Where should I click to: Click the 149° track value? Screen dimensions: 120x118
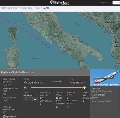85,95
